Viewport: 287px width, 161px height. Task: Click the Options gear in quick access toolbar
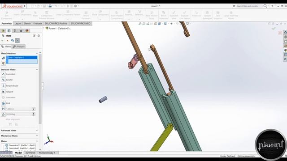click(75, 6)
